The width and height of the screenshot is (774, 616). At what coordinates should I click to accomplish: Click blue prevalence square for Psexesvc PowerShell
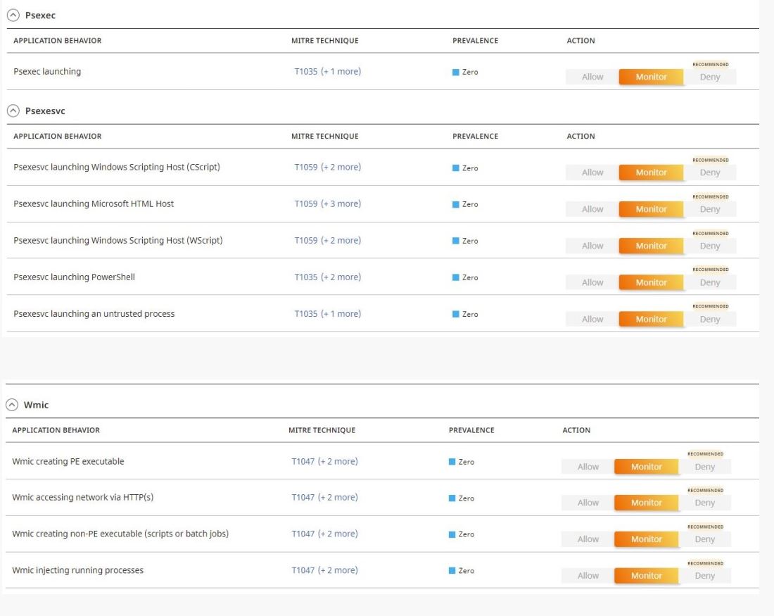click(456, 277)
